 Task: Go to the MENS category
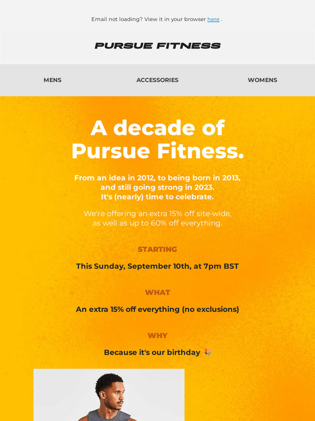pos(53,80)
